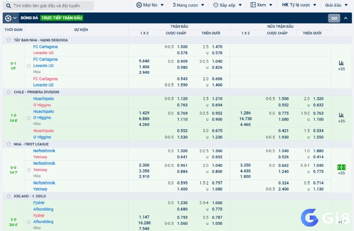
Task: Click the soccer ball sport selector icon
Action: (x=8, y=18)
